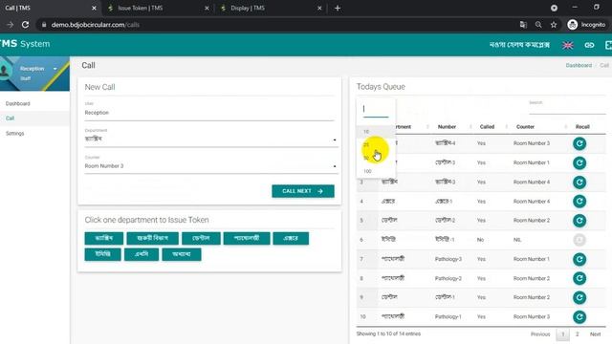This screenshot has width=612, height=344.
Task: Click the Recall column header
Action: coord(582,127)
